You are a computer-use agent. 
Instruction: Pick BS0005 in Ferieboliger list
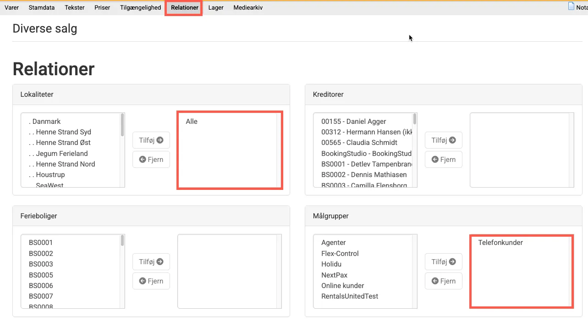[x=41, y=275]
